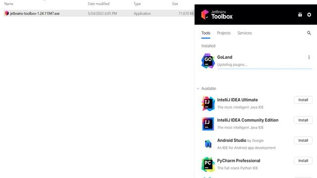The width and height of the screenshot is (317, 178).
Task: Open Toolbox settings hexagon icon
Action: (309, 14)
